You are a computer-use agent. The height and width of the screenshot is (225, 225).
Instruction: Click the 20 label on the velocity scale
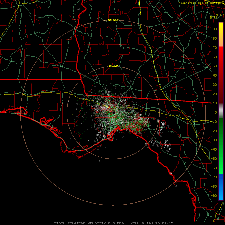215,94
